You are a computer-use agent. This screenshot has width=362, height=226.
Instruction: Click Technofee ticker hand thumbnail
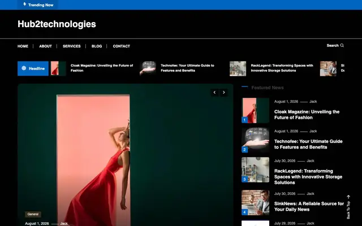tap(148, 68)
